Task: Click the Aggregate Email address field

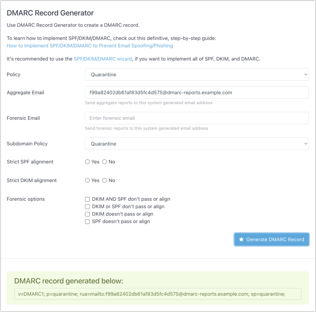Action: coord(196,92)
